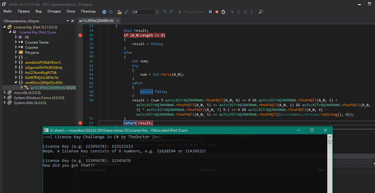Open search with the magnifier icon
Image resolution: width=375 pixels, height=193 pixels.
pyautogui.click(x=261, y=12)
